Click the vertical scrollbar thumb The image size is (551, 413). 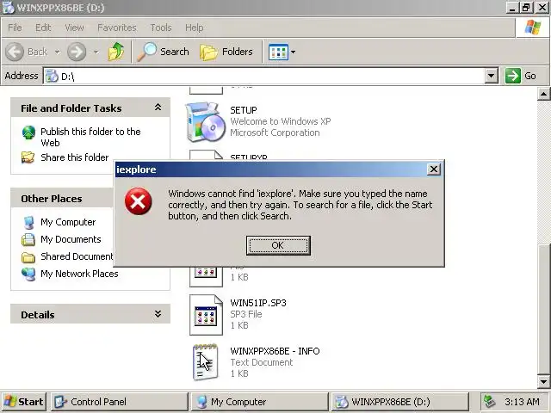click(543, 309)
